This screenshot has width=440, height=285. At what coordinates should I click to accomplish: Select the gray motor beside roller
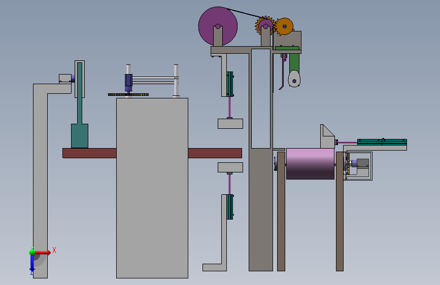coord(363,163)
